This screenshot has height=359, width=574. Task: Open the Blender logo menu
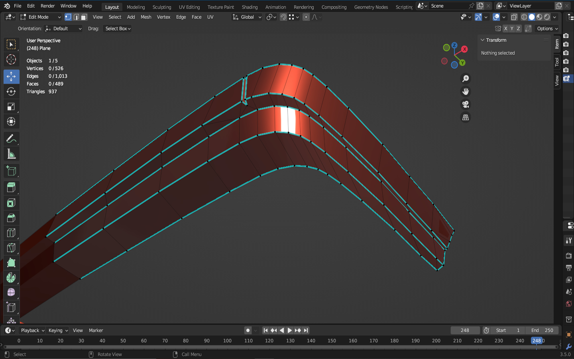pyautogui.click(x=7, y=6)
